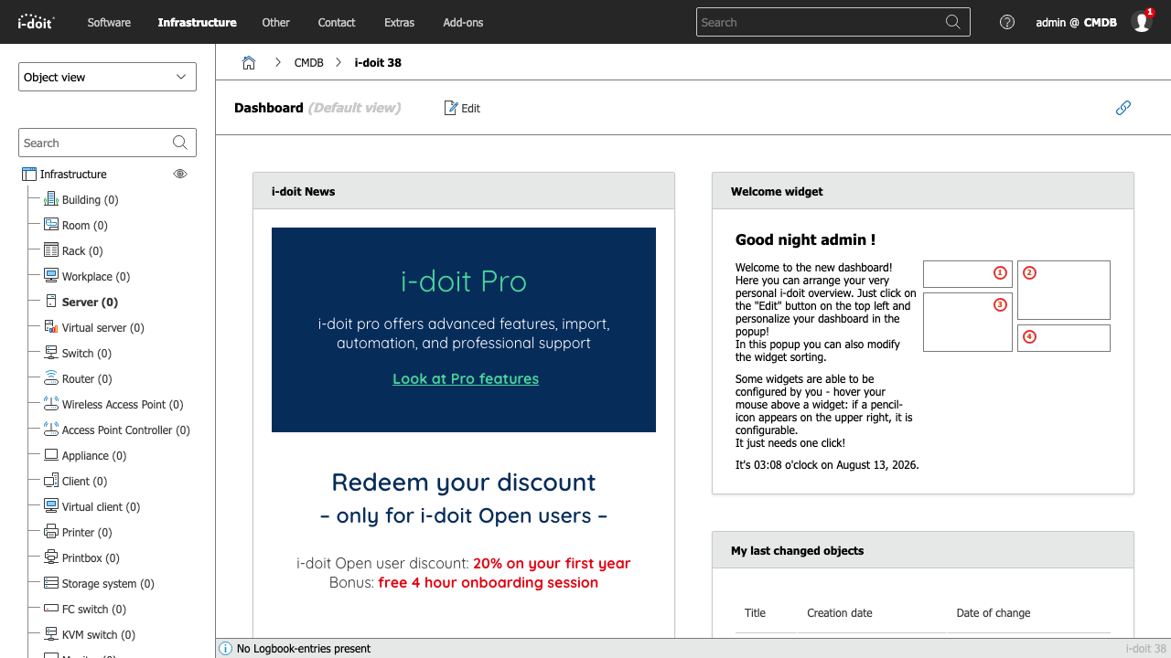This screenshot has width=1171, height=658.
Task: Click the KVM switch icon
Action: pyautogui.click(x=51, y=634)
